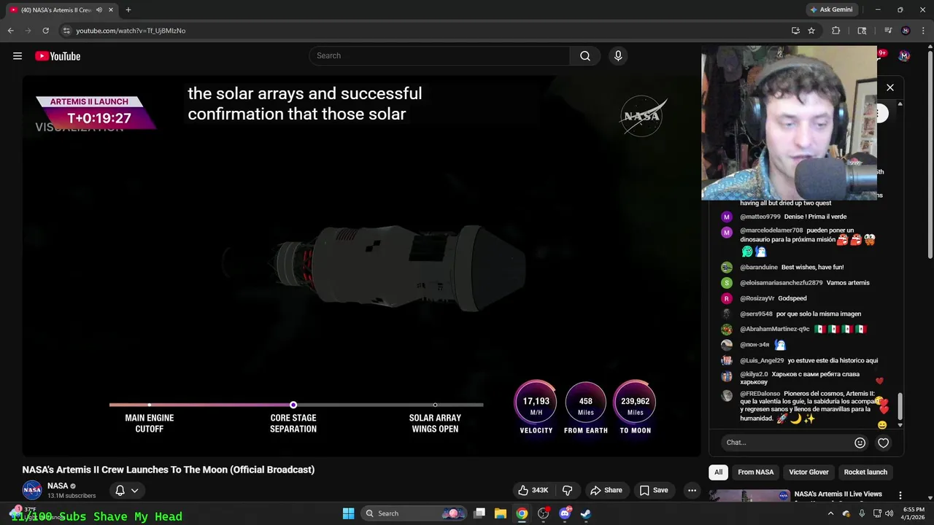Save the video to playlist

654,490
